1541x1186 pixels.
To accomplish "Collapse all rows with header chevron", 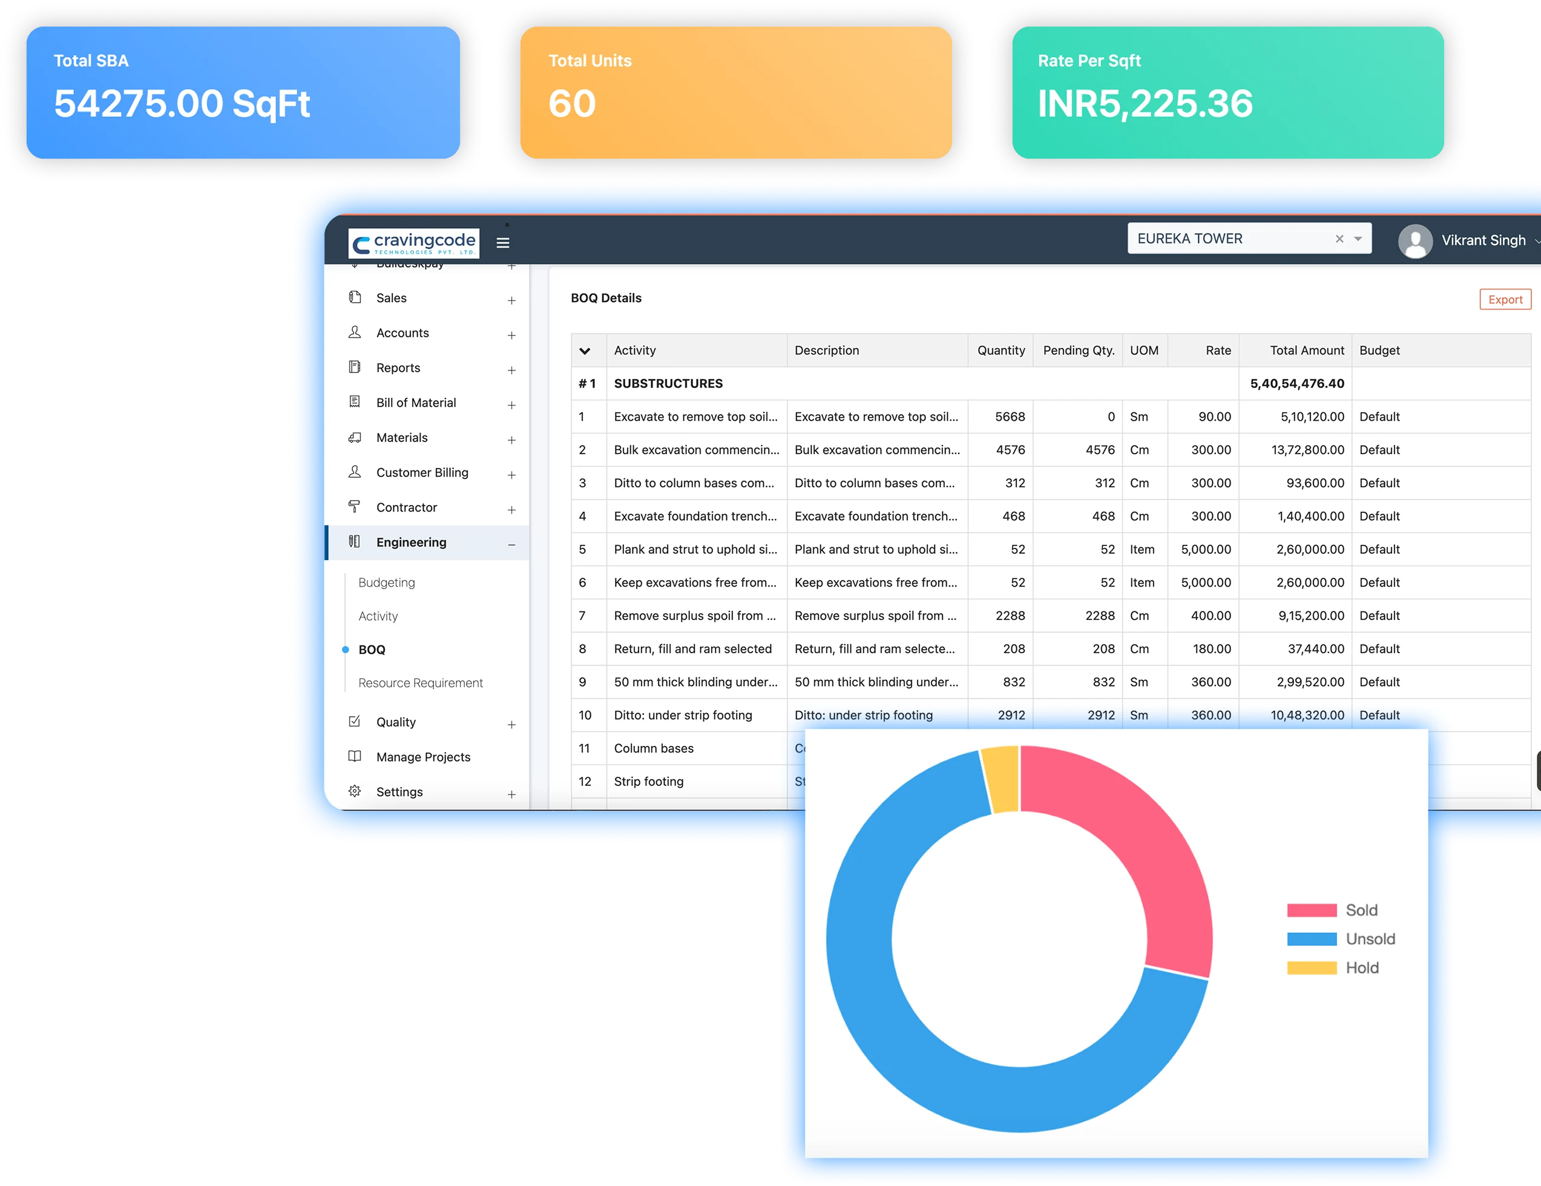I will pyautogui.click(x=585, y=351).
